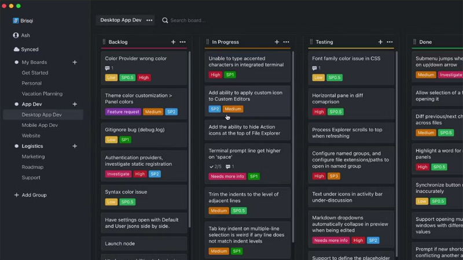The width and height of the screenshot is (463, 260).
Task: Click checklist 2/5 indicator on Terminal prompt card
Action: (215, 167)
